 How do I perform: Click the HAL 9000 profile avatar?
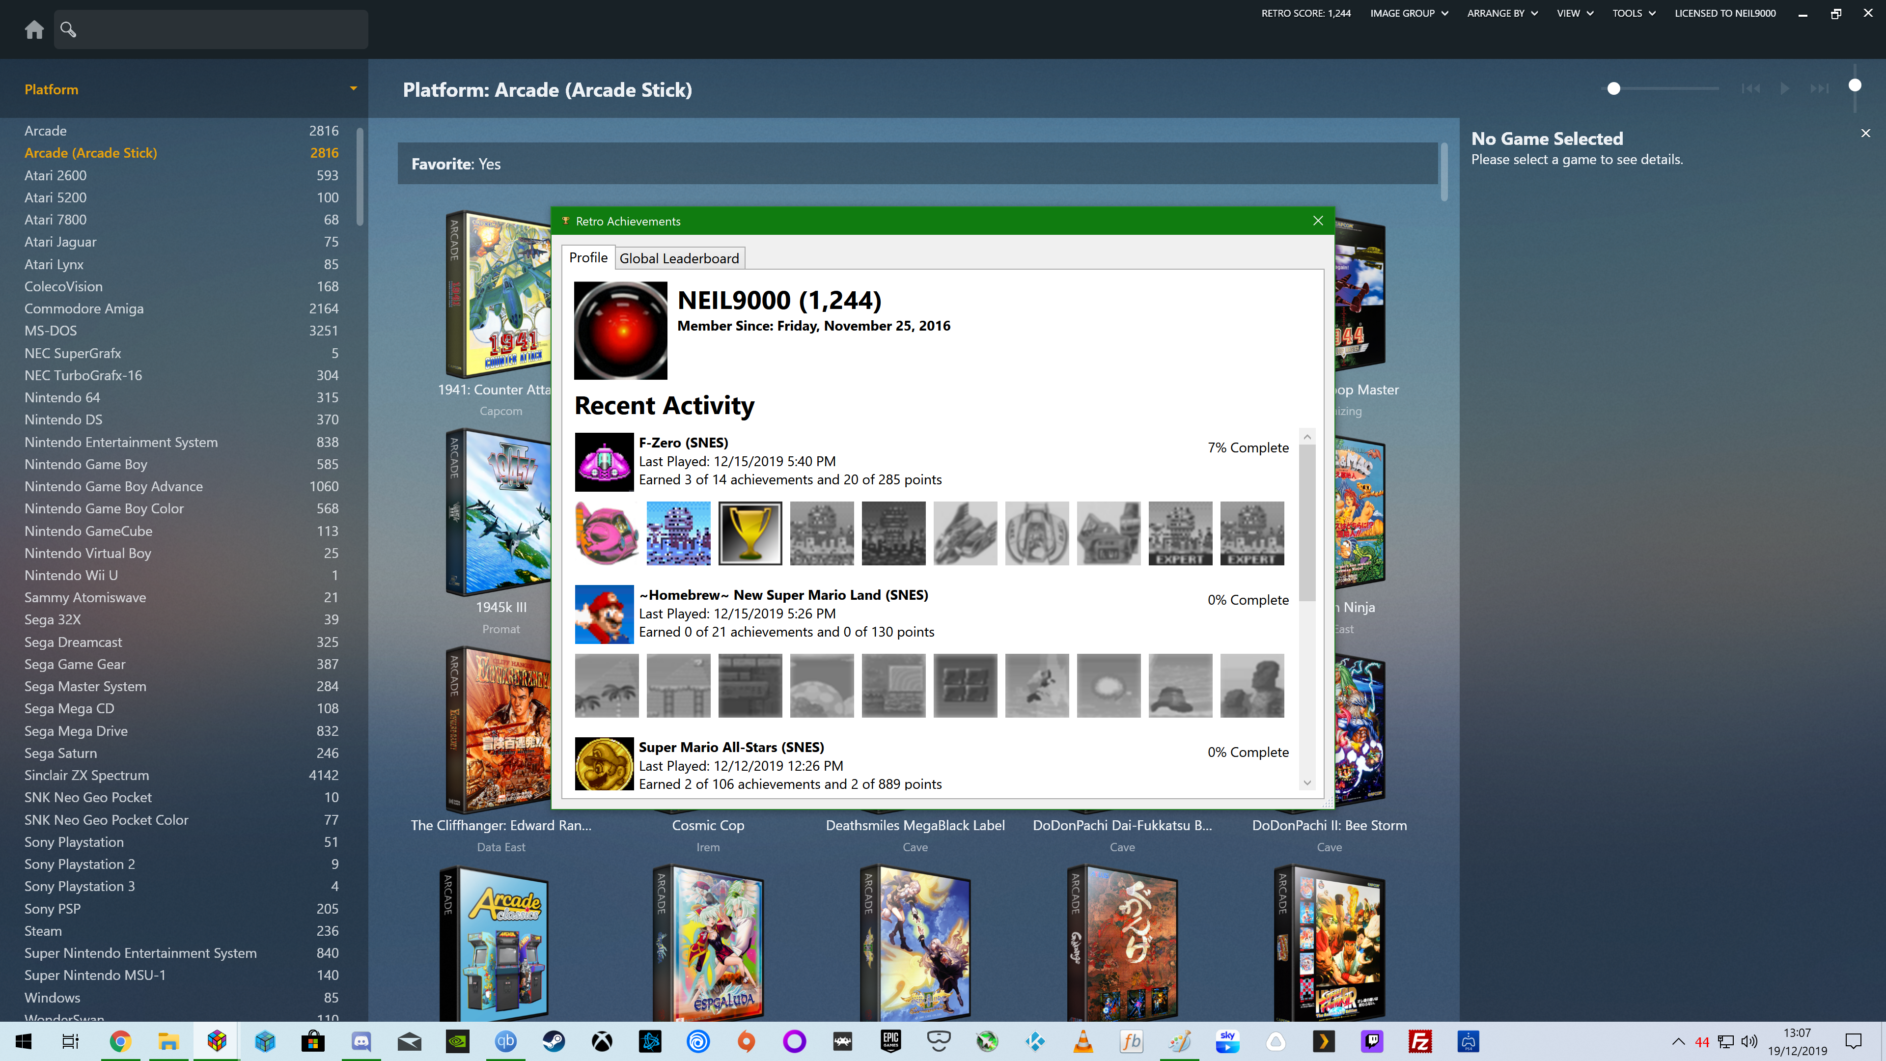(620, 330)
